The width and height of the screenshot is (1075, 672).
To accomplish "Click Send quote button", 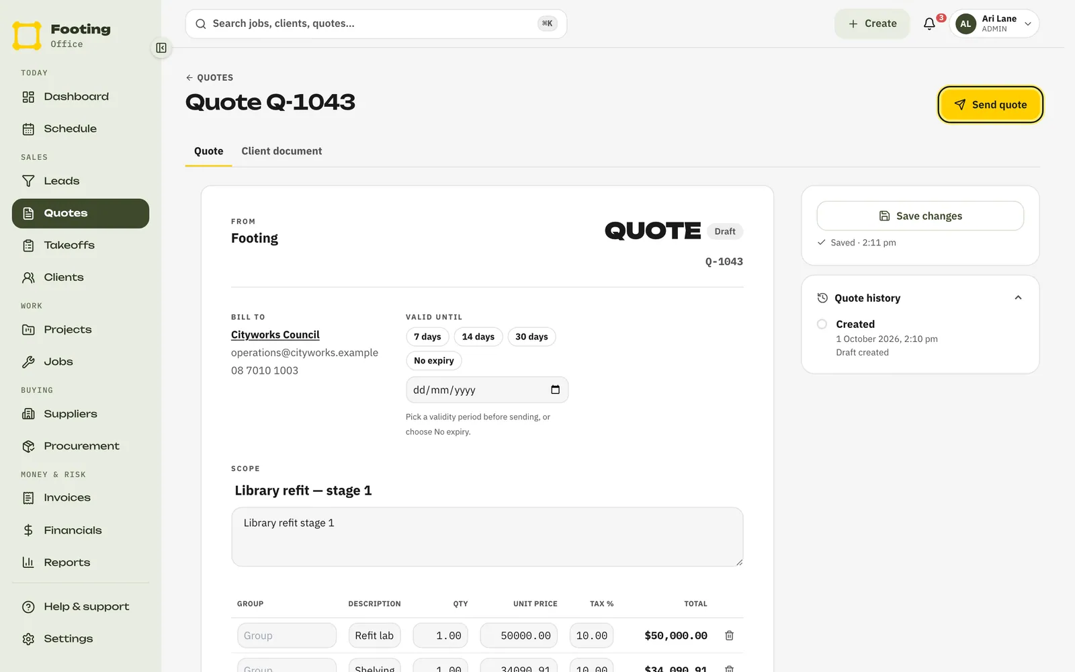I will 990,105.
